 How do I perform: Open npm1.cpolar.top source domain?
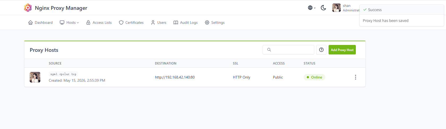63,74
